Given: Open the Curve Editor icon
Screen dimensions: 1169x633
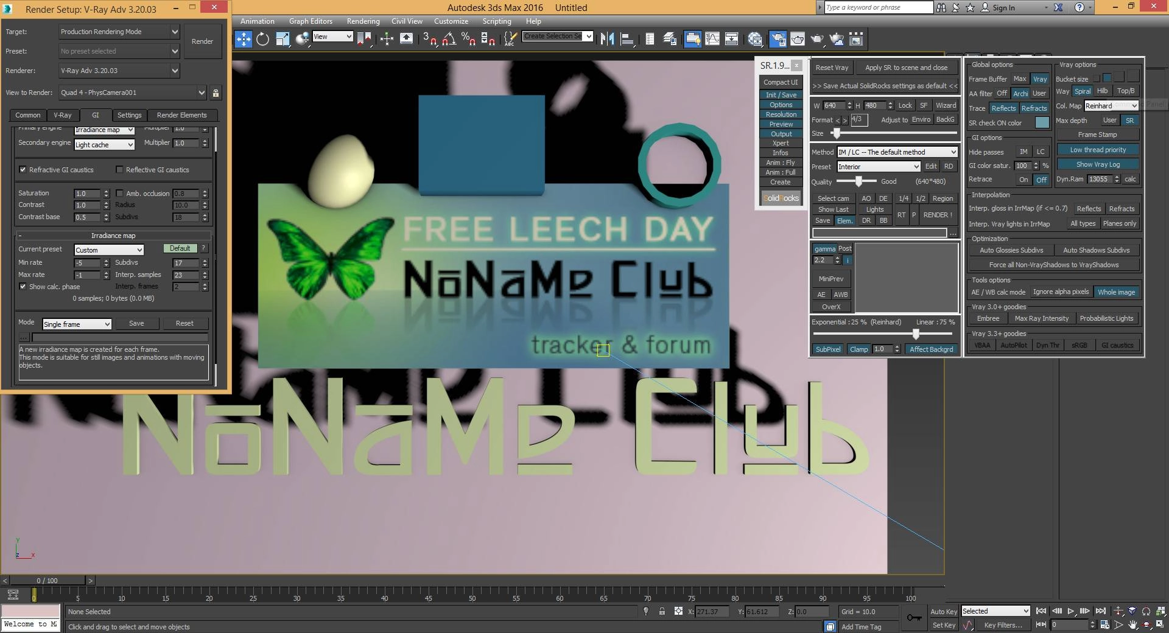Looking at the screenshot, I should (x=712, y=39).
